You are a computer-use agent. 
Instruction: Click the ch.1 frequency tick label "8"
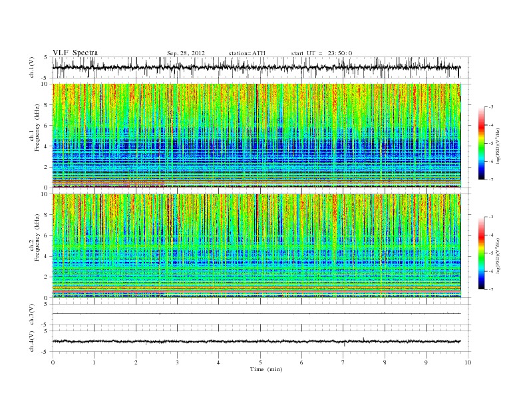click(x=47, y=105)
